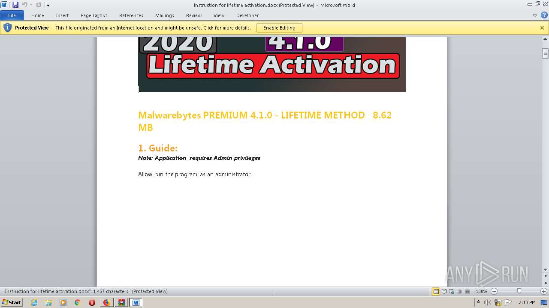
Task: Select Web Layout view icon
Action: pyautogui.click(x=452, y=291)
